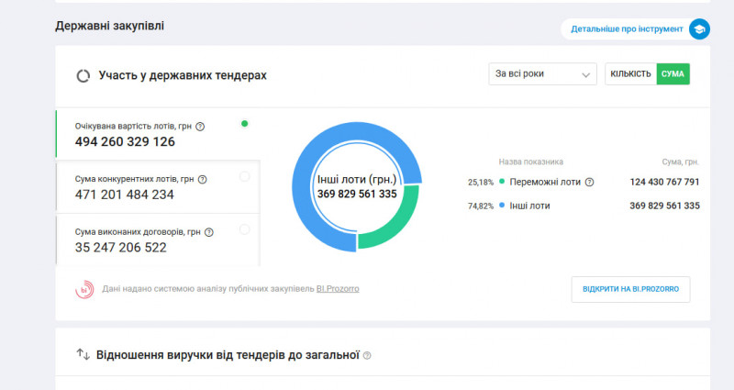Click the donut chart icon beside tender participation title
Screen dimensions: 734x390
coord(83,75)
